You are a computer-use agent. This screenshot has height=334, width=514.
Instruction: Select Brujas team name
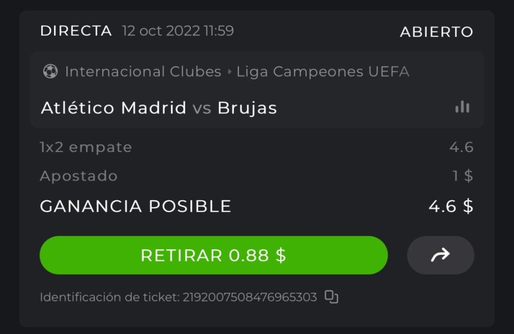[x=247, y=108]
